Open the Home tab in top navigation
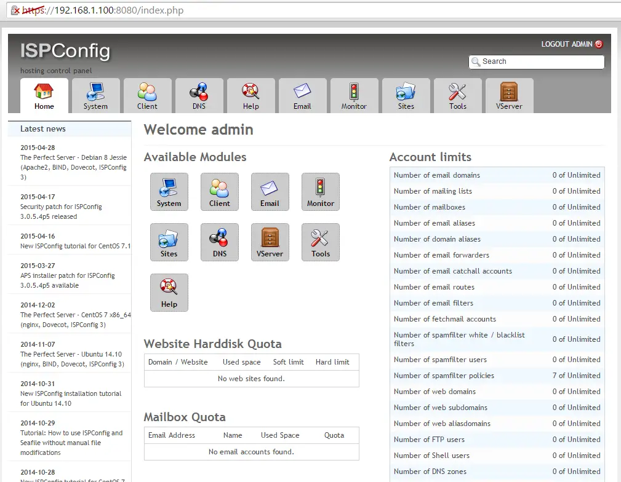 click(x=44, y=96)
